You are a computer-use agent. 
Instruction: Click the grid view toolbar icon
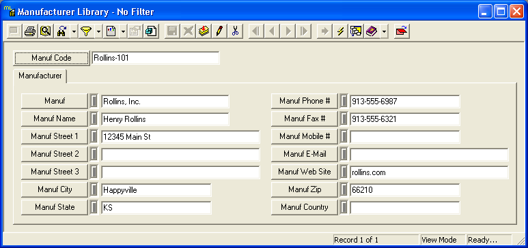pos(14,31)
